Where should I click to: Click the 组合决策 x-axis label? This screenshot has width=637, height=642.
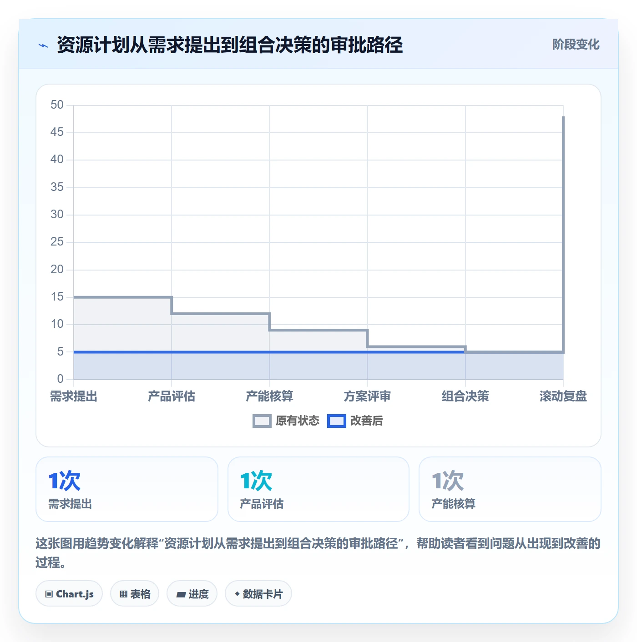(465, 396)
